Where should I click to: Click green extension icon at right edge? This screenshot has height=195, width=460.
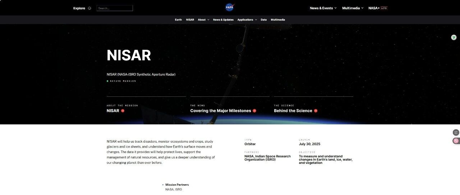coord(454,37)
